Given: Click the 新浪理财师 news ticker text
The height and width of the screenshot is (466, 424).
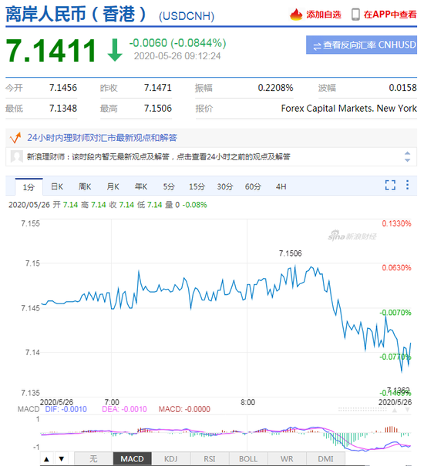Looking at the screenshot, I should click(158, 156).
